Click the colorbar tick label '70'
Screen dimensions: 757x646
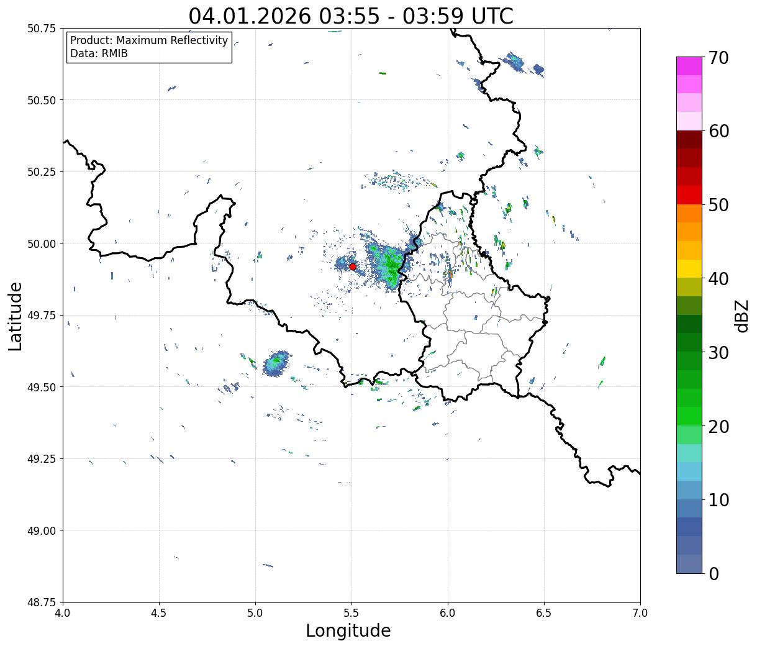click(718, 58)
